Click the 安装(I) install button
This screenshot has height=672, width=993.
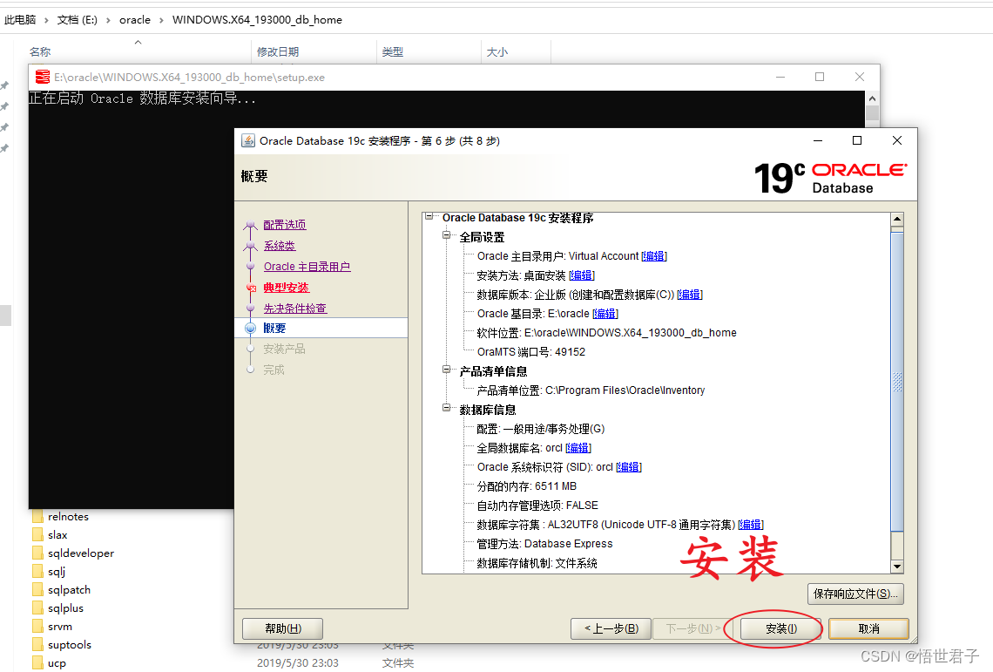pos(780,628)
